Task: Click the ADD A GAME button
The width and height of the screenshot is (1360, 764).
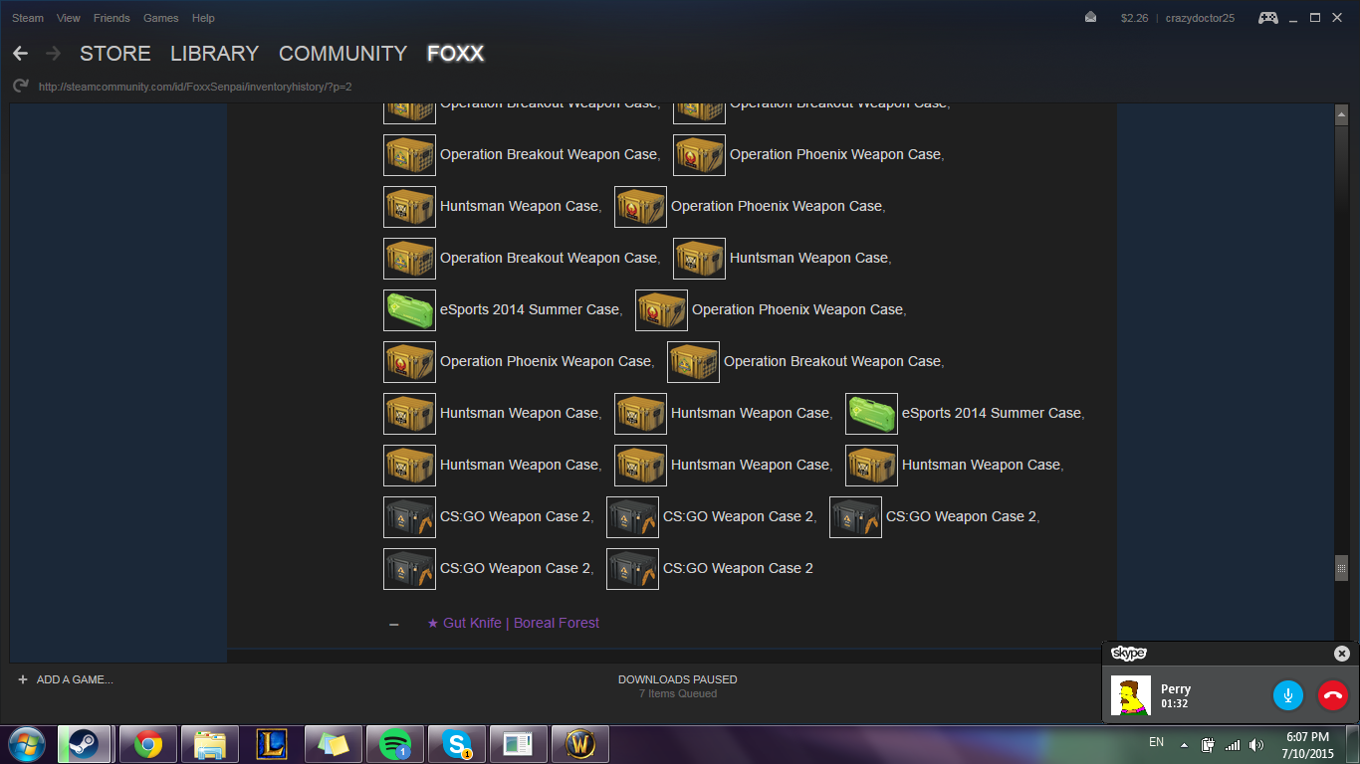Action: point(66,679)
